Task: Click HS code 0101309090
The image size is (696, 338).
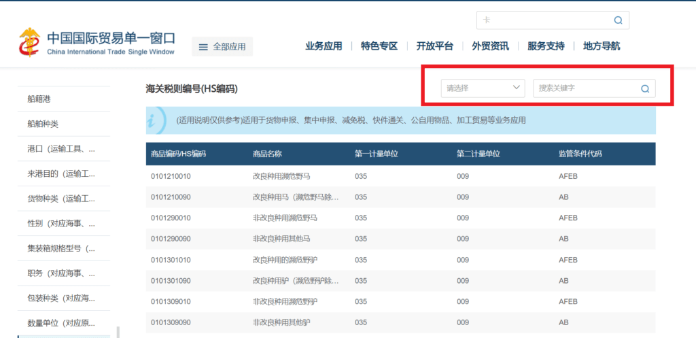Action: (x=171, y=322)
